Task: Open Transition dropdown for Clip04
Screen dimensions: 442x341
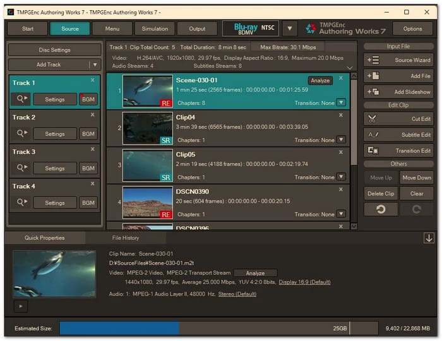Action: pyautogui.click(x=342, y=140)
